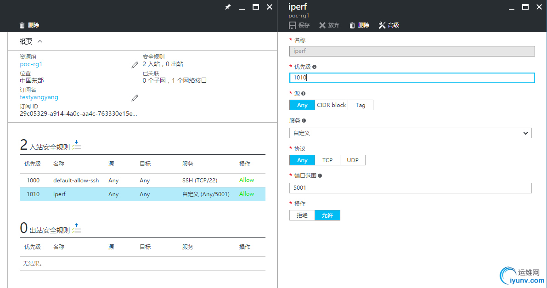The width and height of the screenshot is (547, 288).
Task: Click subscription ID text 29c05329-a914...
Action: [x=78, y=114]
